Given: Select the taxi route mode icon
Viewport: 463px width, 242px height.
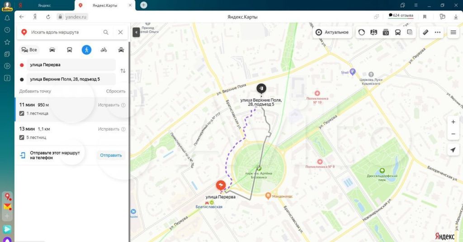Looking at the screenshot, I should [x=121, y=50].
